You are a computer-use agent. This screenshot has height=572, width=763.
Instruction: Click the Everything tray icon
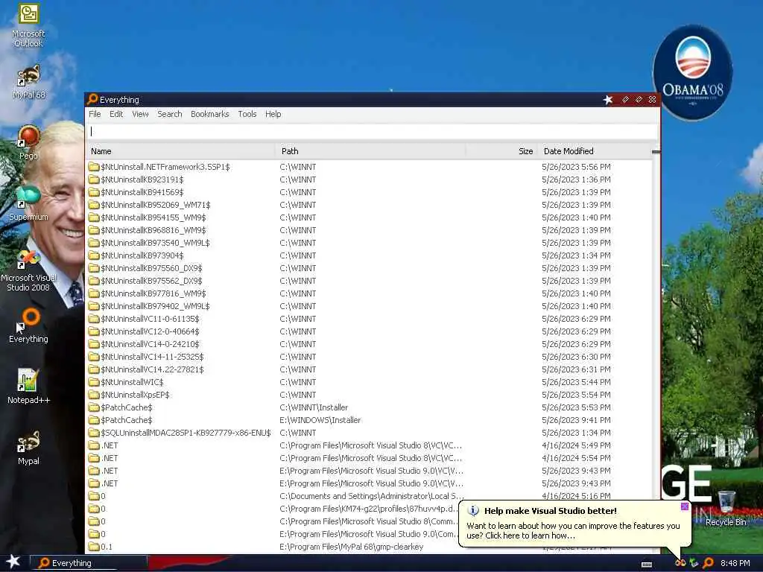pyautogui.click(x=708, y=563)
